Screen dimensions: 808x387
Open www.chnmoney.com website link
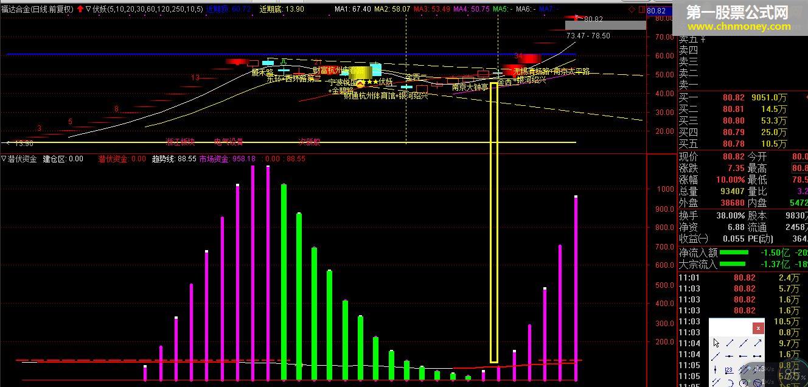pyautogui.click(x=739, y=27)
